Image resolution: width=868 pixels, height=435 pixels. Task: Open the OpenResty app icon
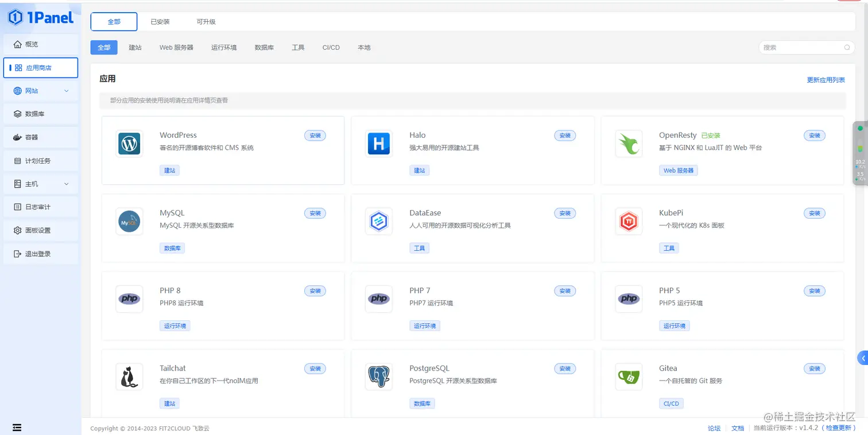click(x=629, y=143)
